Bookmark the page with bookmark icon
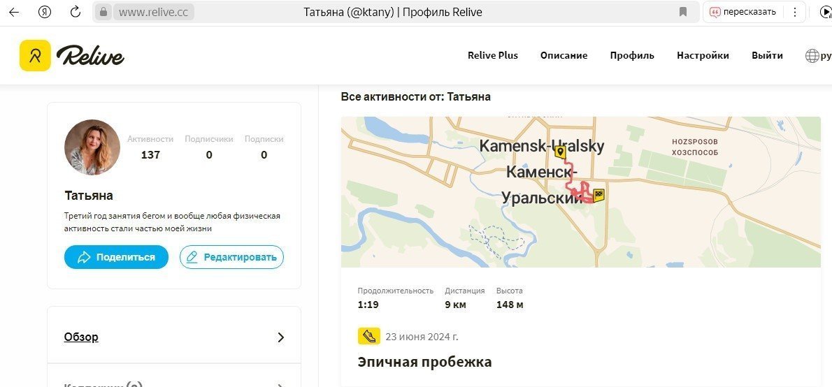Image resolution: width=832 pixels, height=387 pixels. click(x=684, y=12)
